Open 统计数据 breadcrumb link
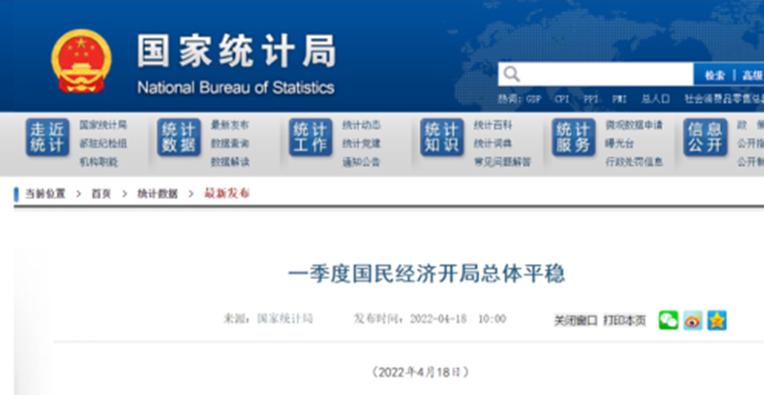 157,193
